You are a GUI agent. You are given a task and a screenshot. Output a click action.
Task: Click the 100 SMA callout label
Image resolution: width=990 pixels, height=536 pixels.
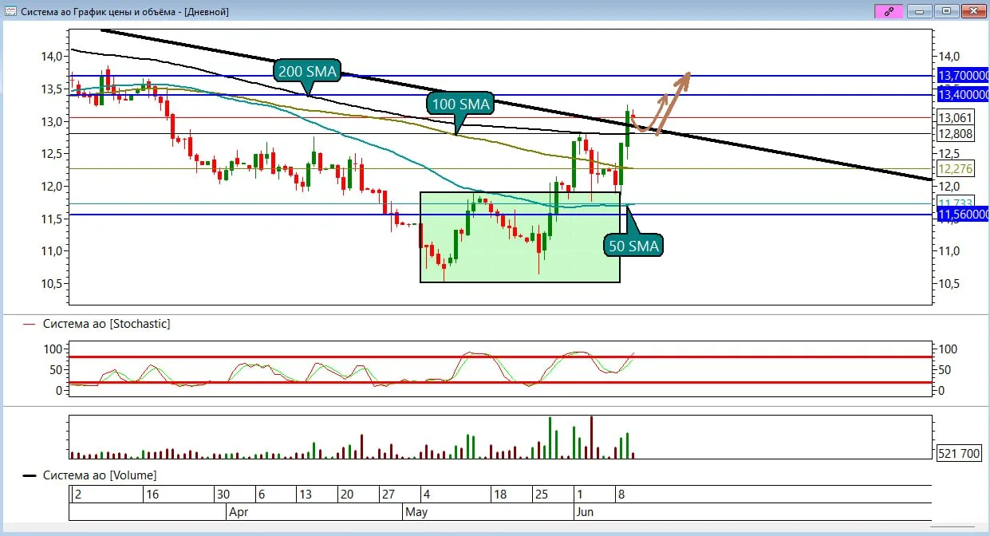tap(459, 103)
